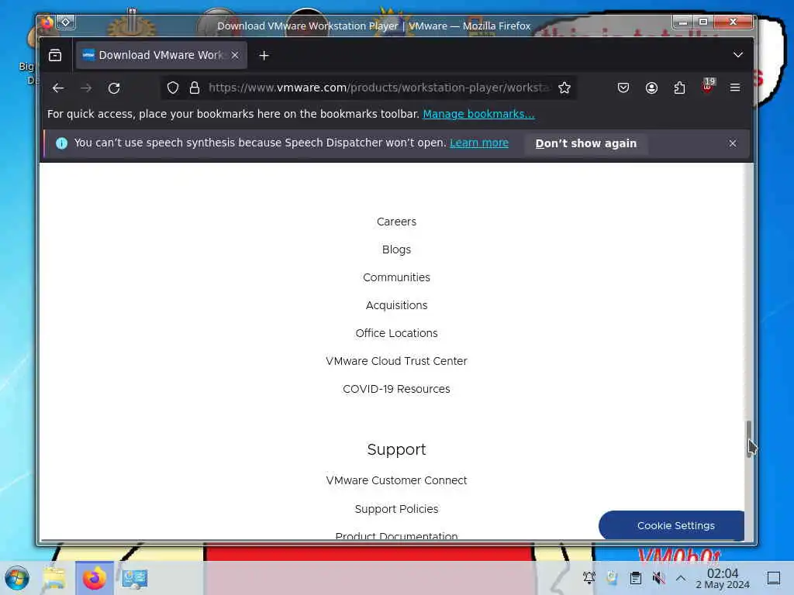Open the notifications bell tray icon
The width and height of the screenshot is (794, 595).
coord(589,577)
